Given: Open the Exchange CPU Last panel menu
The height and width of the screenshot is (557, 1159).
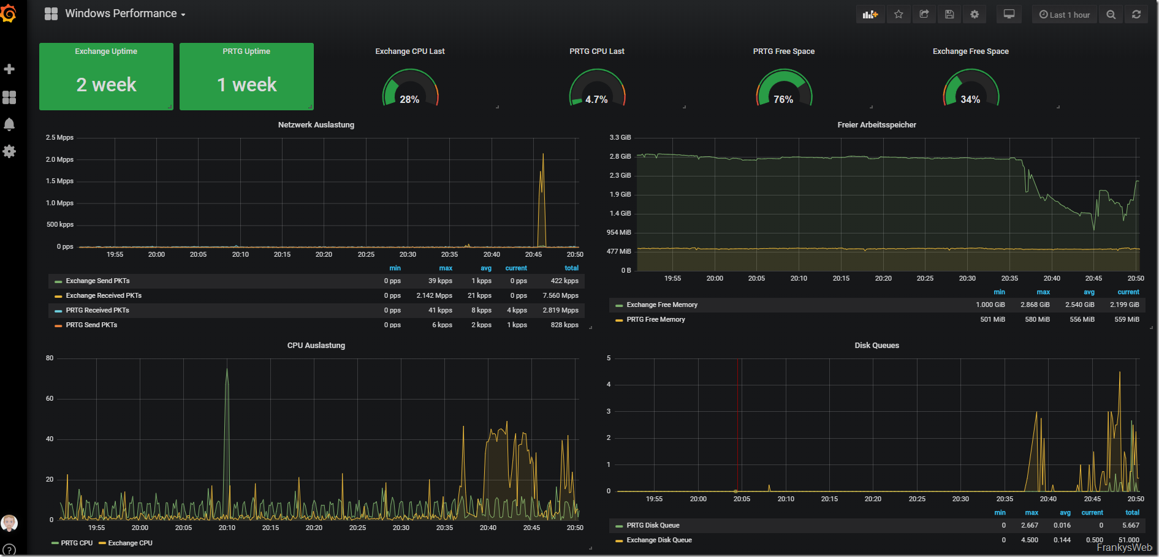Looking at the screenshot, I should pyautogui.click(x=410, y=51).
